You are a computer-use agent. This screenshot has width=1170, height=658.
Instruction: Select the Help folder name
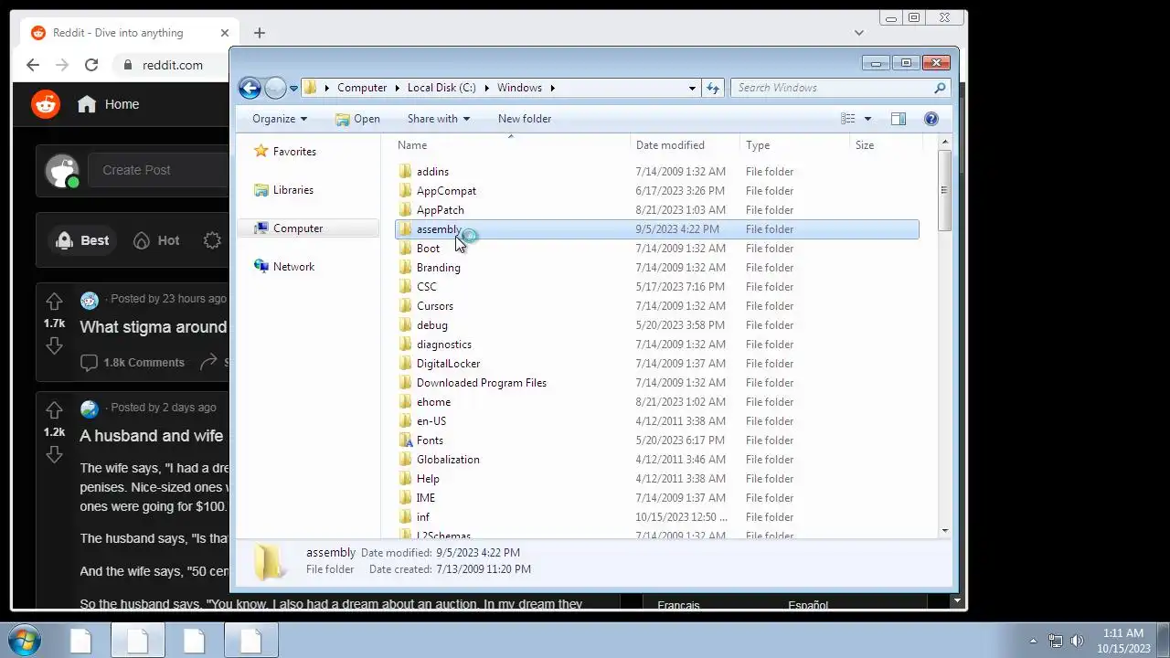tap(428, 479)
